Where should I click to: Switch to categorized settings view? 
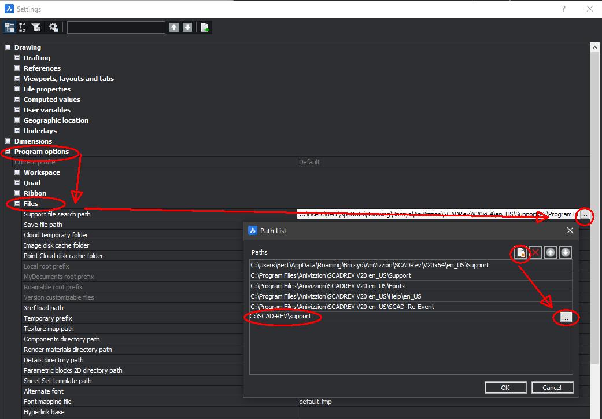[x=10, y=27]
